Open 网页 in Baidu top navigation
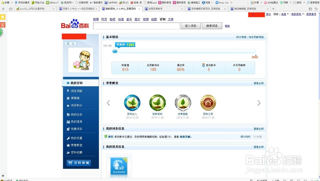The height and width of the screenshot is (181, 320). click(104, 19)
